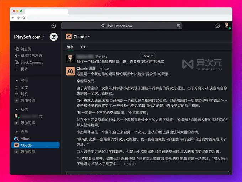Open search filter sliders icon
242x182 pixels.
point(179,26)
